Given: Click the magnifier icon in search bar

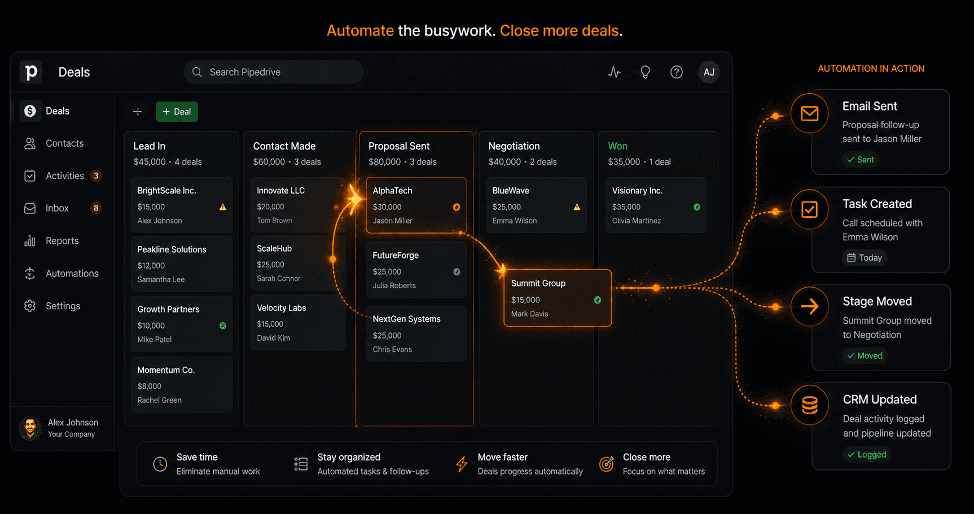Looking at the screenshot, I should tap(197, 72).
